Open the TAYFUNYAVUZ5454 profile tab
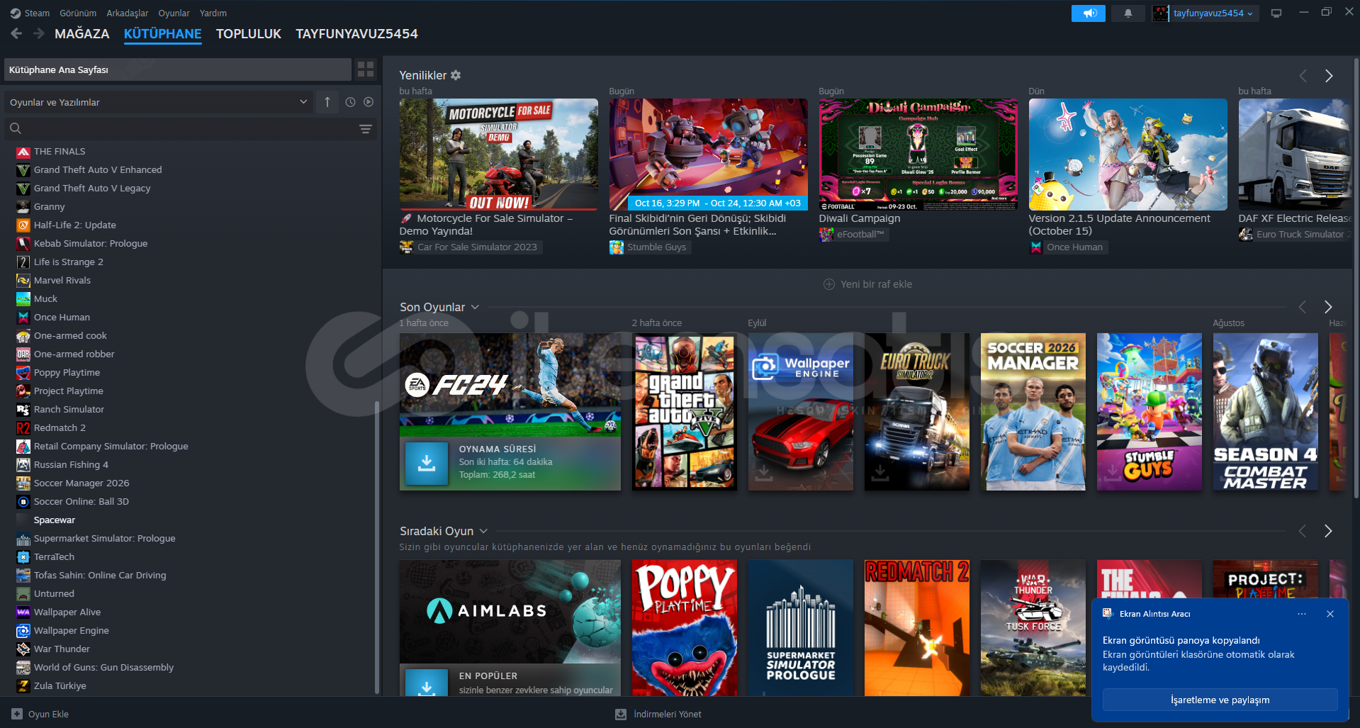The image size is (1360, 728). click(x=356, y=34)
